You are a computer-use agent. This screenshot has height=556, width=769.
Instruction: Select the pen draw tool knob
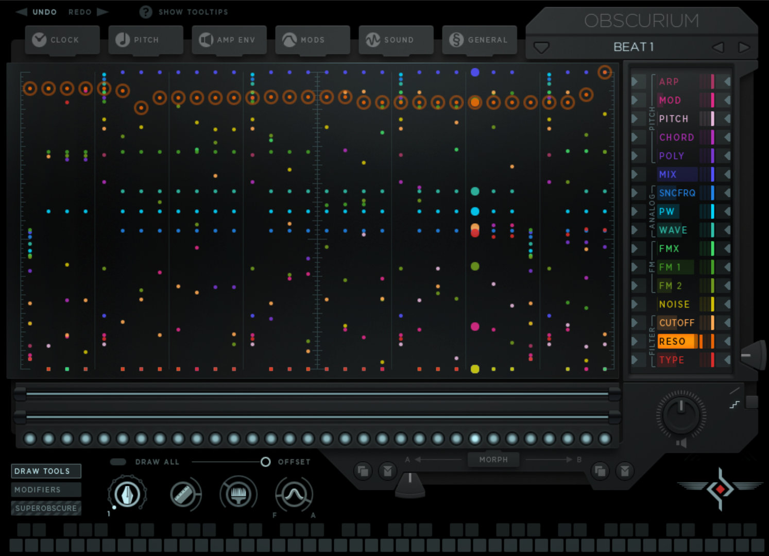[127, 494]
